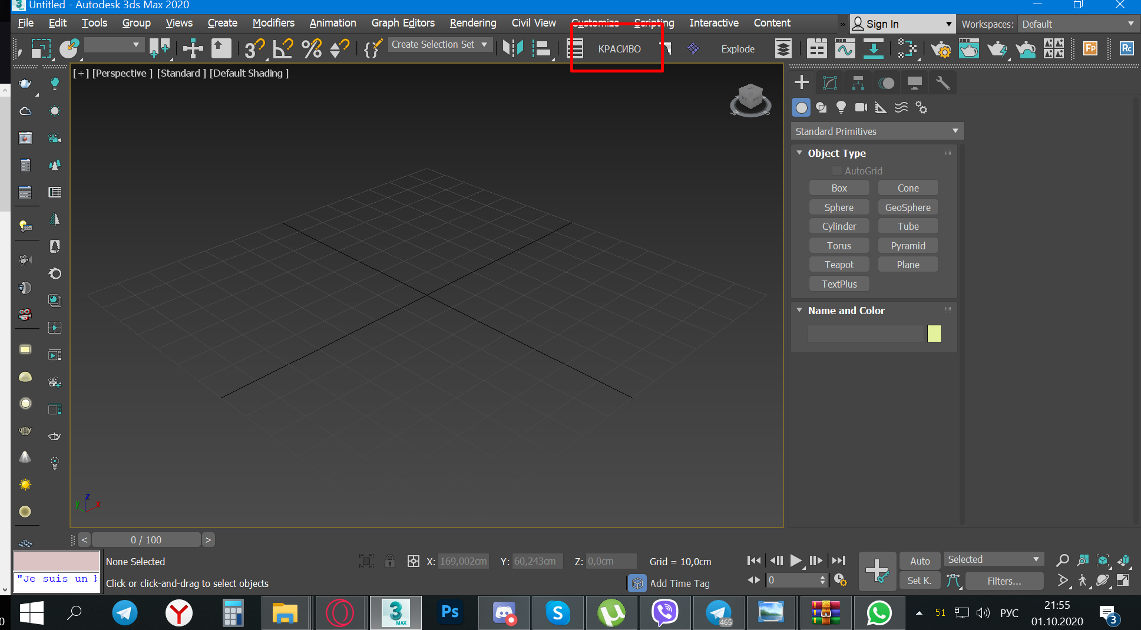Switch to the Modify panel icon
Screen dimensions: 1141x630
[x=830, y=83]
